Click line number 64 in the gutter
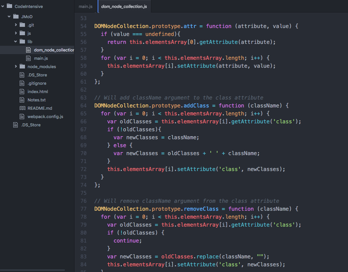 84,106
